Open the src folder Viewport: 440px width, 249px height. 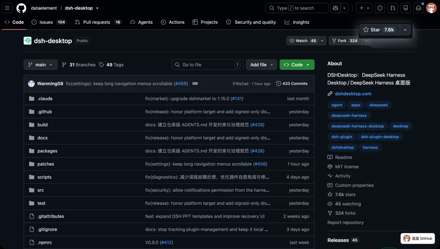coord(41,190)
